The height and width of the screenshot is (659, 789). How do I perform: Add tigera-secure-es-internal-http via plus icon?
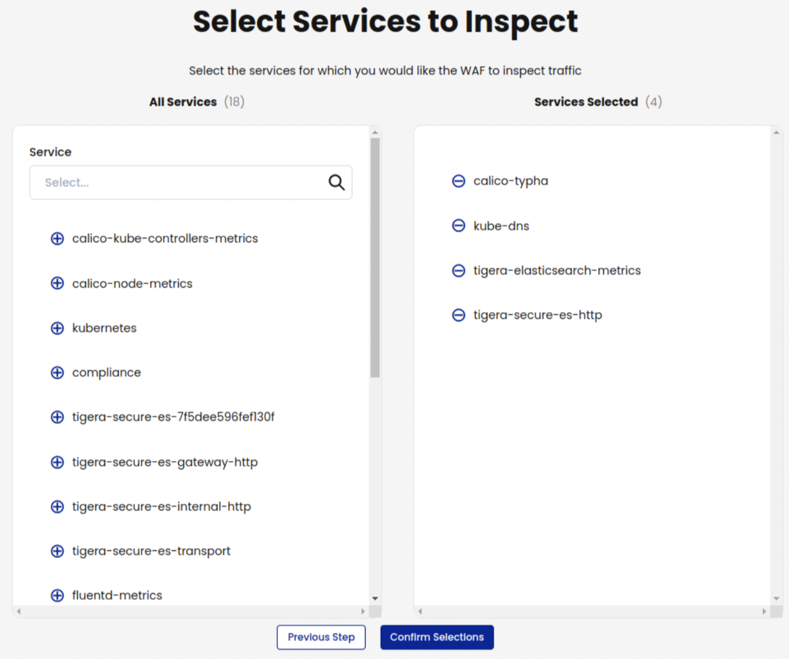[57, 507]
